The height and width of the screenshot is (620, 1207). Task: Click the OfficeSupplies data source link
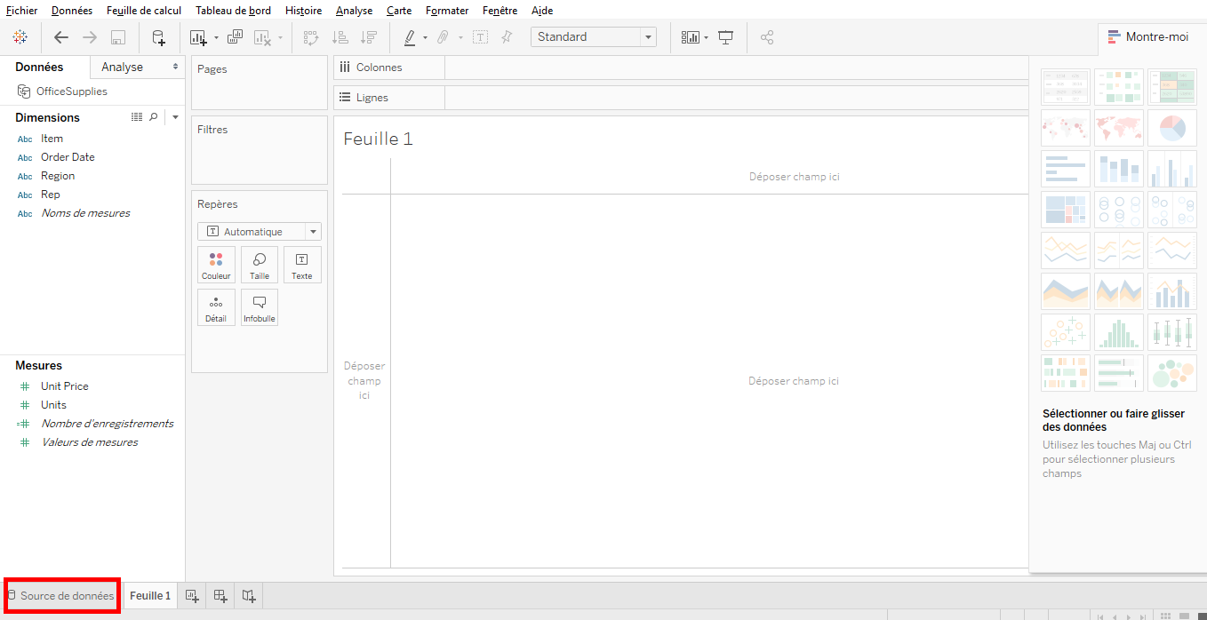pyautogui.click(x=71, y=91)
